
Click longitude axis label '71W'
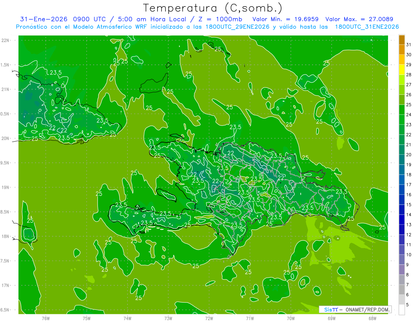click(x=250, y=318)
